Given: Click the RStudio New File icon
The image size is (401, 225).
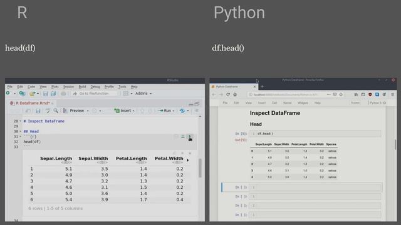Looking at the screenshot, I should click(8, 93).
